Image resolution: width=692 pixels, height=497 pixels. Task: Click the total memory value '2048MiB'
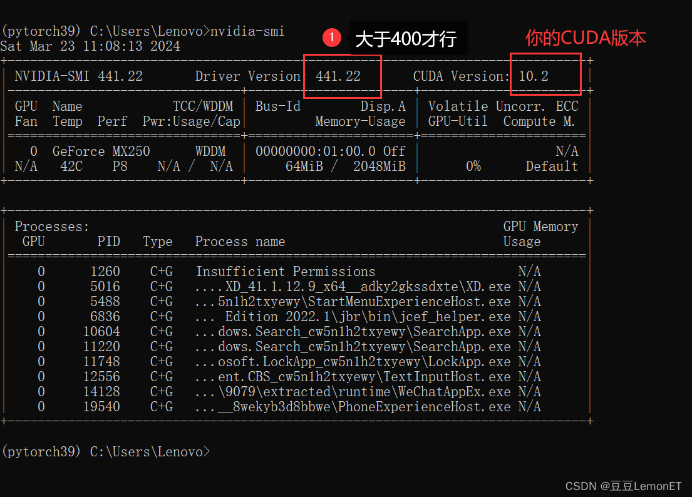pyautogui.click(x=379, y=167)
